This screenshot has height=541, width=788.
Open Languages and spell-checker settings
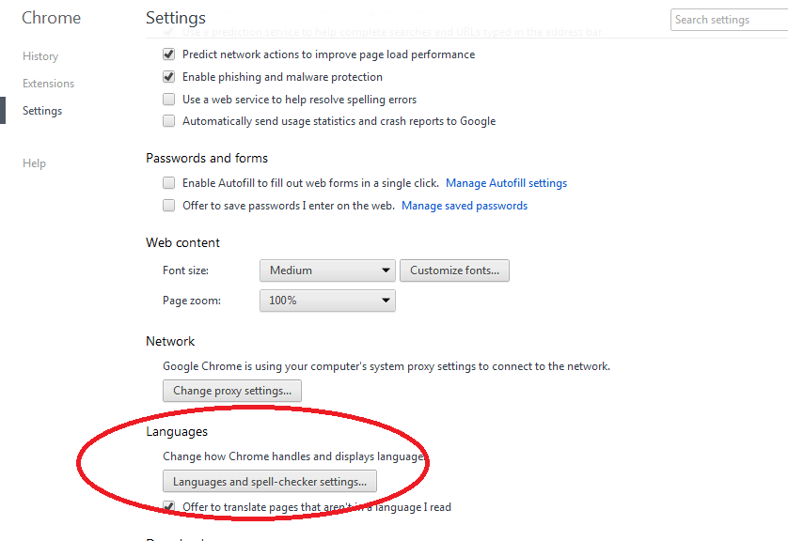(x=270, y=481)
